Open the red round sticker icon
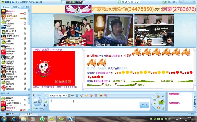 coord(91,95)
